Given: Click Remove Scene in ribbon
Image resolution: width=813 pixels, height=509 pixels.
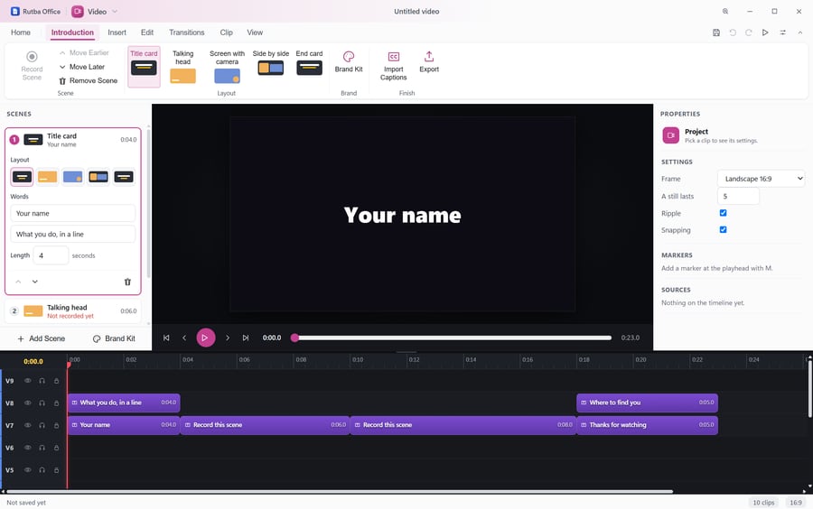Looking at the screenshot, I should click(89, 81).
